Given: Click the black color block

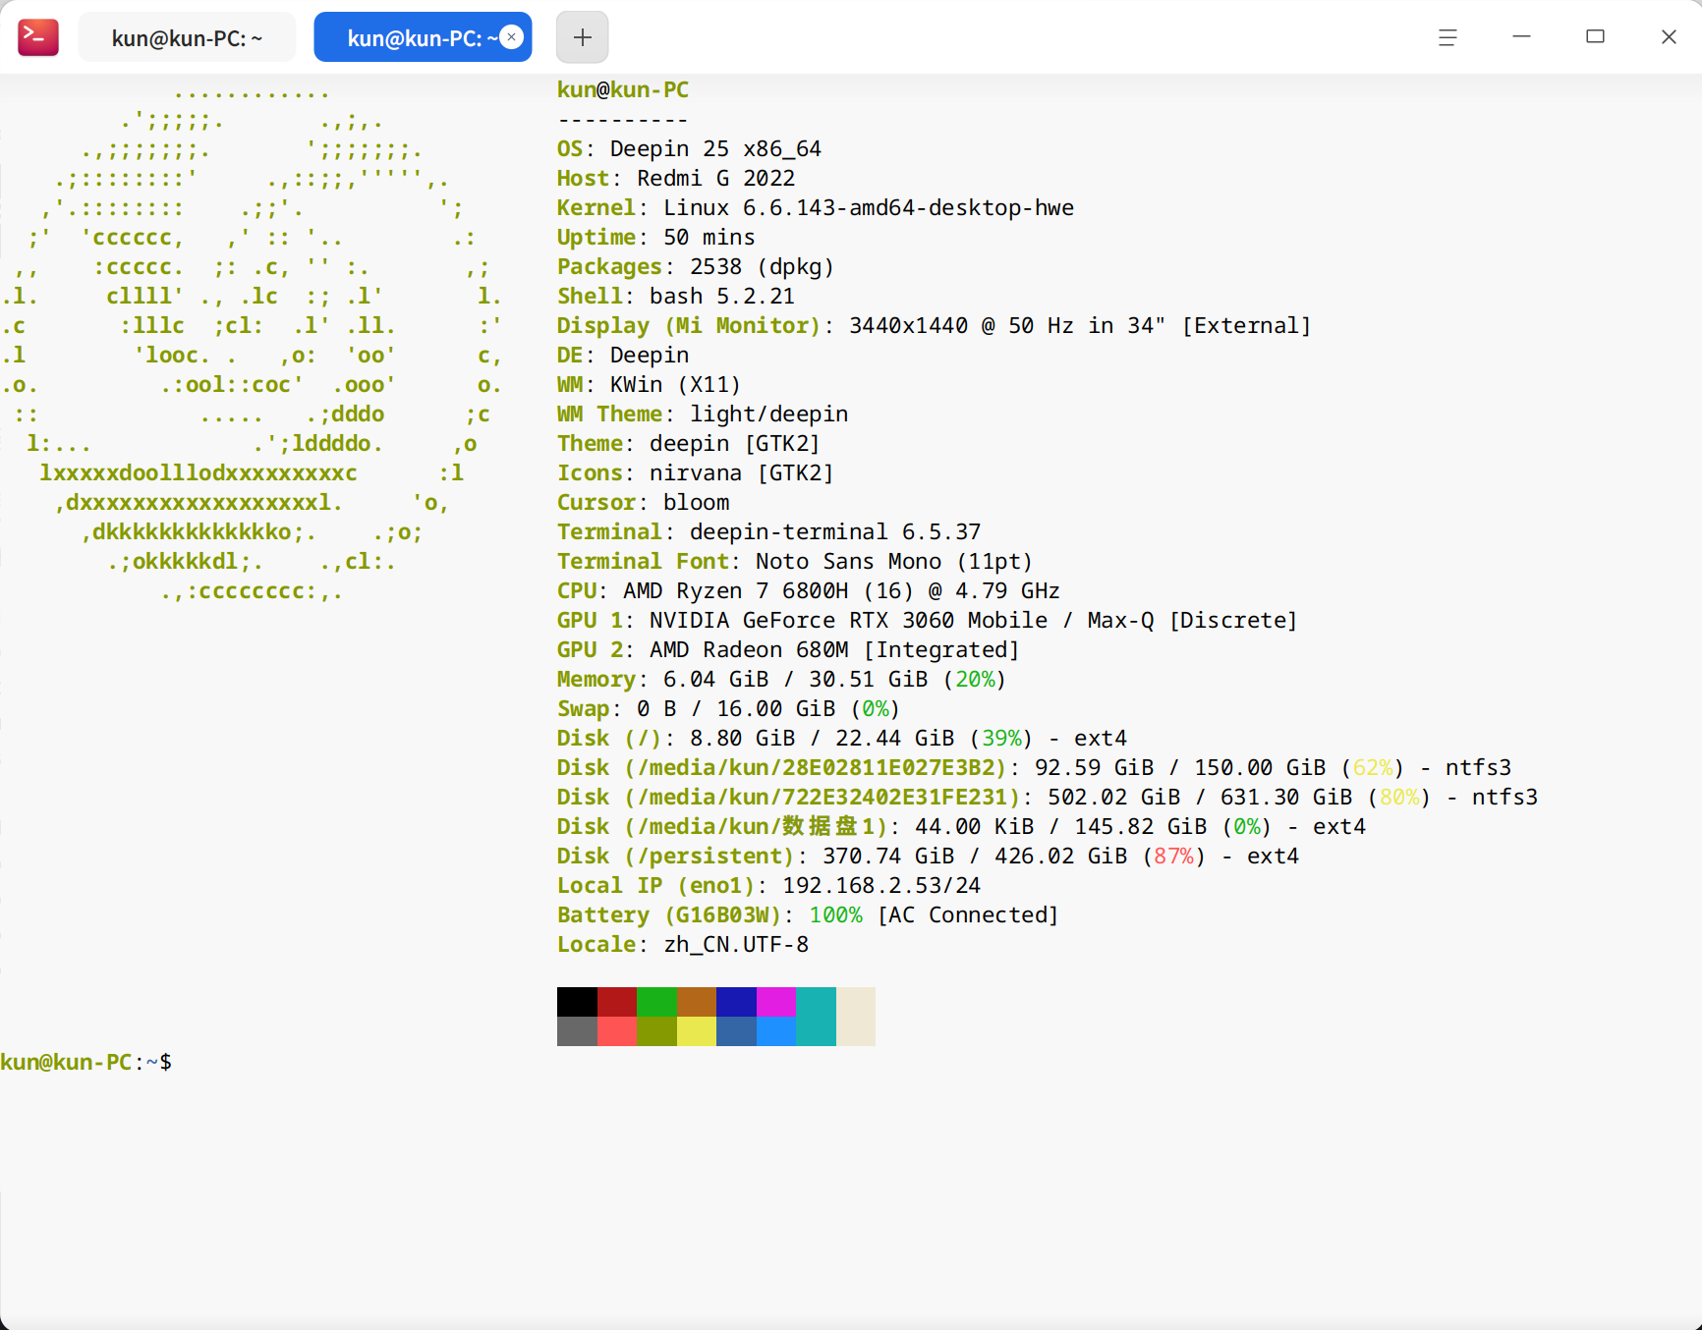Looking at the screenshot, I should coord(577,1002).
